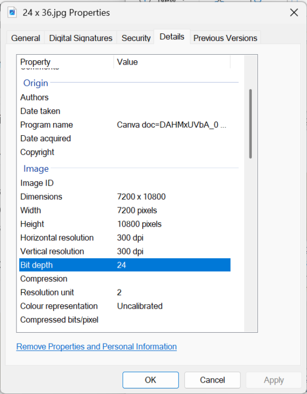Click the Resolution unit value 2
The height and width of the screenshot is (394, 307).
point(119,292)
